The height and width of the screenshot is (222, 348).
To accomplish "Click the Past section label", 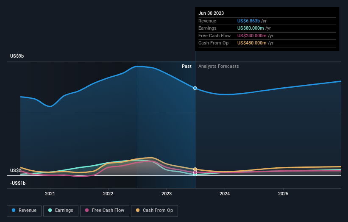I will [187, 67].
